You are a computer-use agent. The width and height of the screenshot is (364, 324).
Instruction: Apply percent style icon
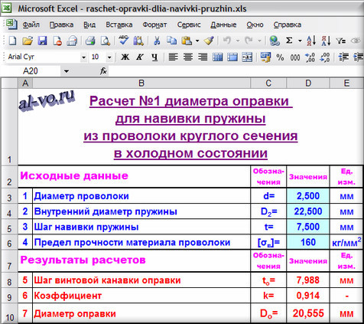tap(280, 57)
